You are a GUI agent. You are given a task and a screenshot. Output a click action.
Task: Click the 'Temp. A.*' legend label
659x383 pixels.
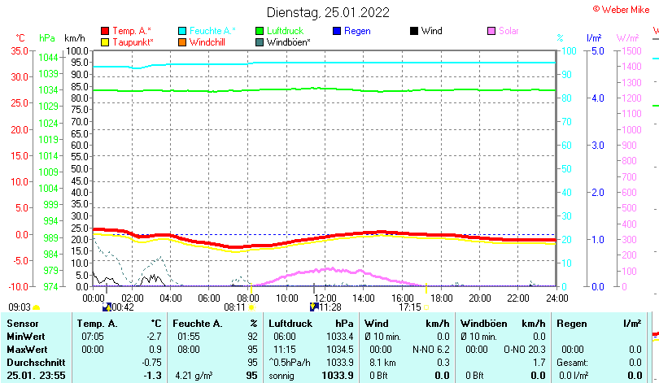132,31
